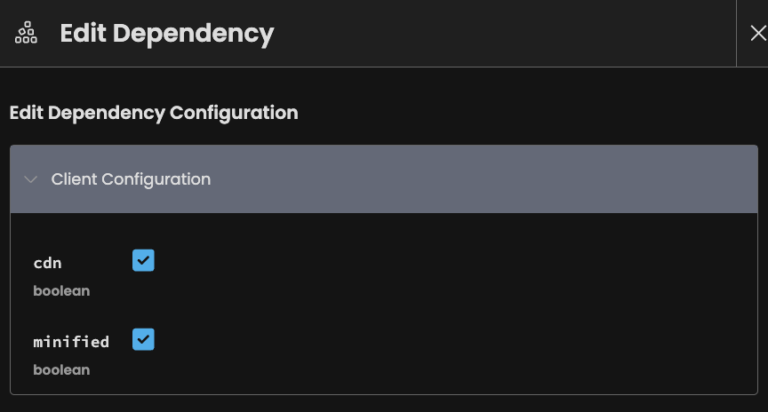Click the Edit Dependency Configuration heading
The image size is (768, 412).
pos(153,113)
